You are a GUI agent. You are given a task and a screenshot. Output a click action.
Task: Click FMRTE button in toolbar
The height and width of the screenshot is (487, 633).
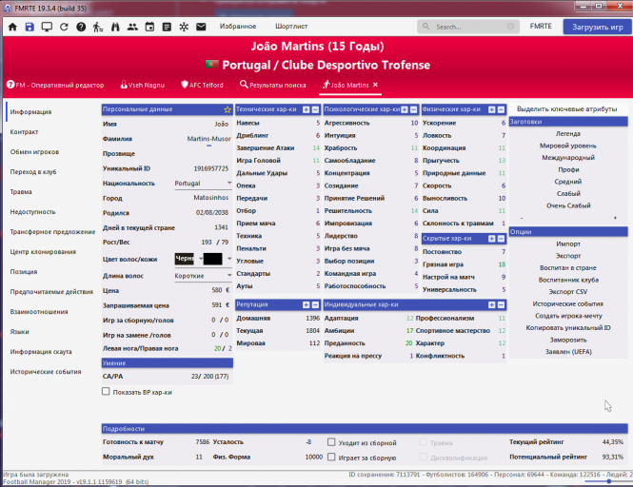coord(541,27)
